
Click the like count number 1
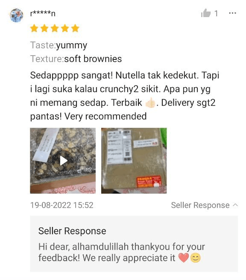(x=216, y=13)
